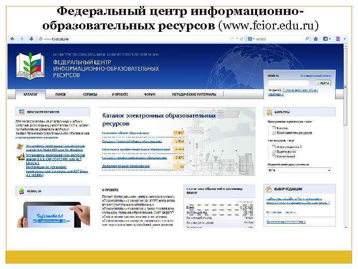Enable the Информационный type checkbox
This screenshot has height=269, width=358.
pyautogui.click(x=273, y=146)
